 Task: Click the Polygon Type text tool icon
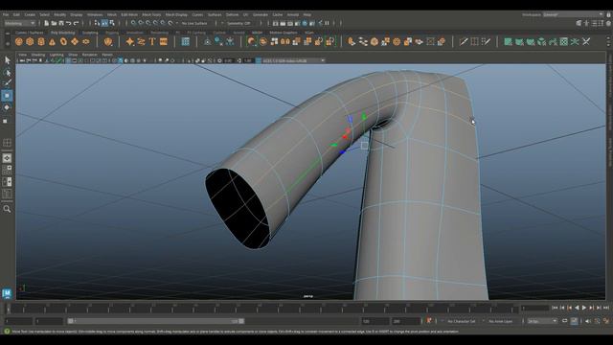pos(152,41)
